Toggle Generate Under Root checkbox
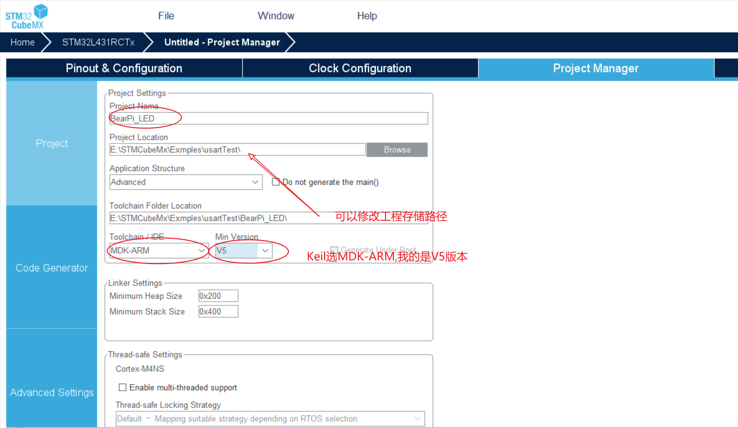738x428 pixels. click(x=334, y=250)
